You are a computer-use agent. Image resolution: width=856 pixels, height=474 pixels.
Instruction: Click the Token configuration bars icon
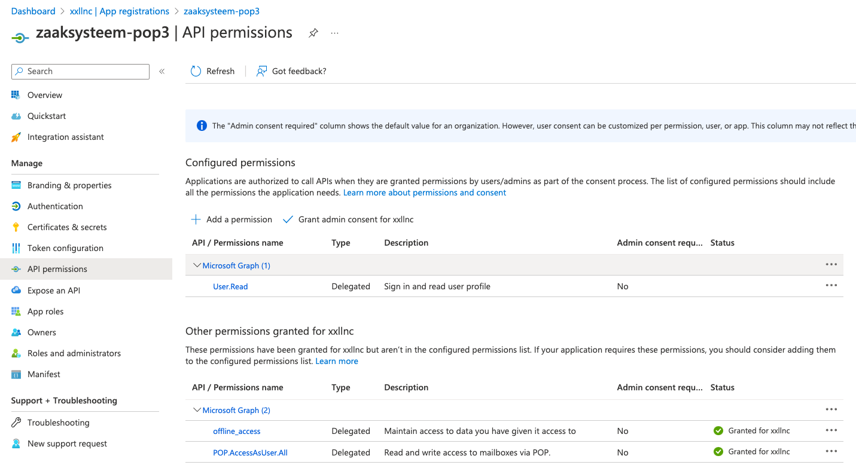[16, 248]
